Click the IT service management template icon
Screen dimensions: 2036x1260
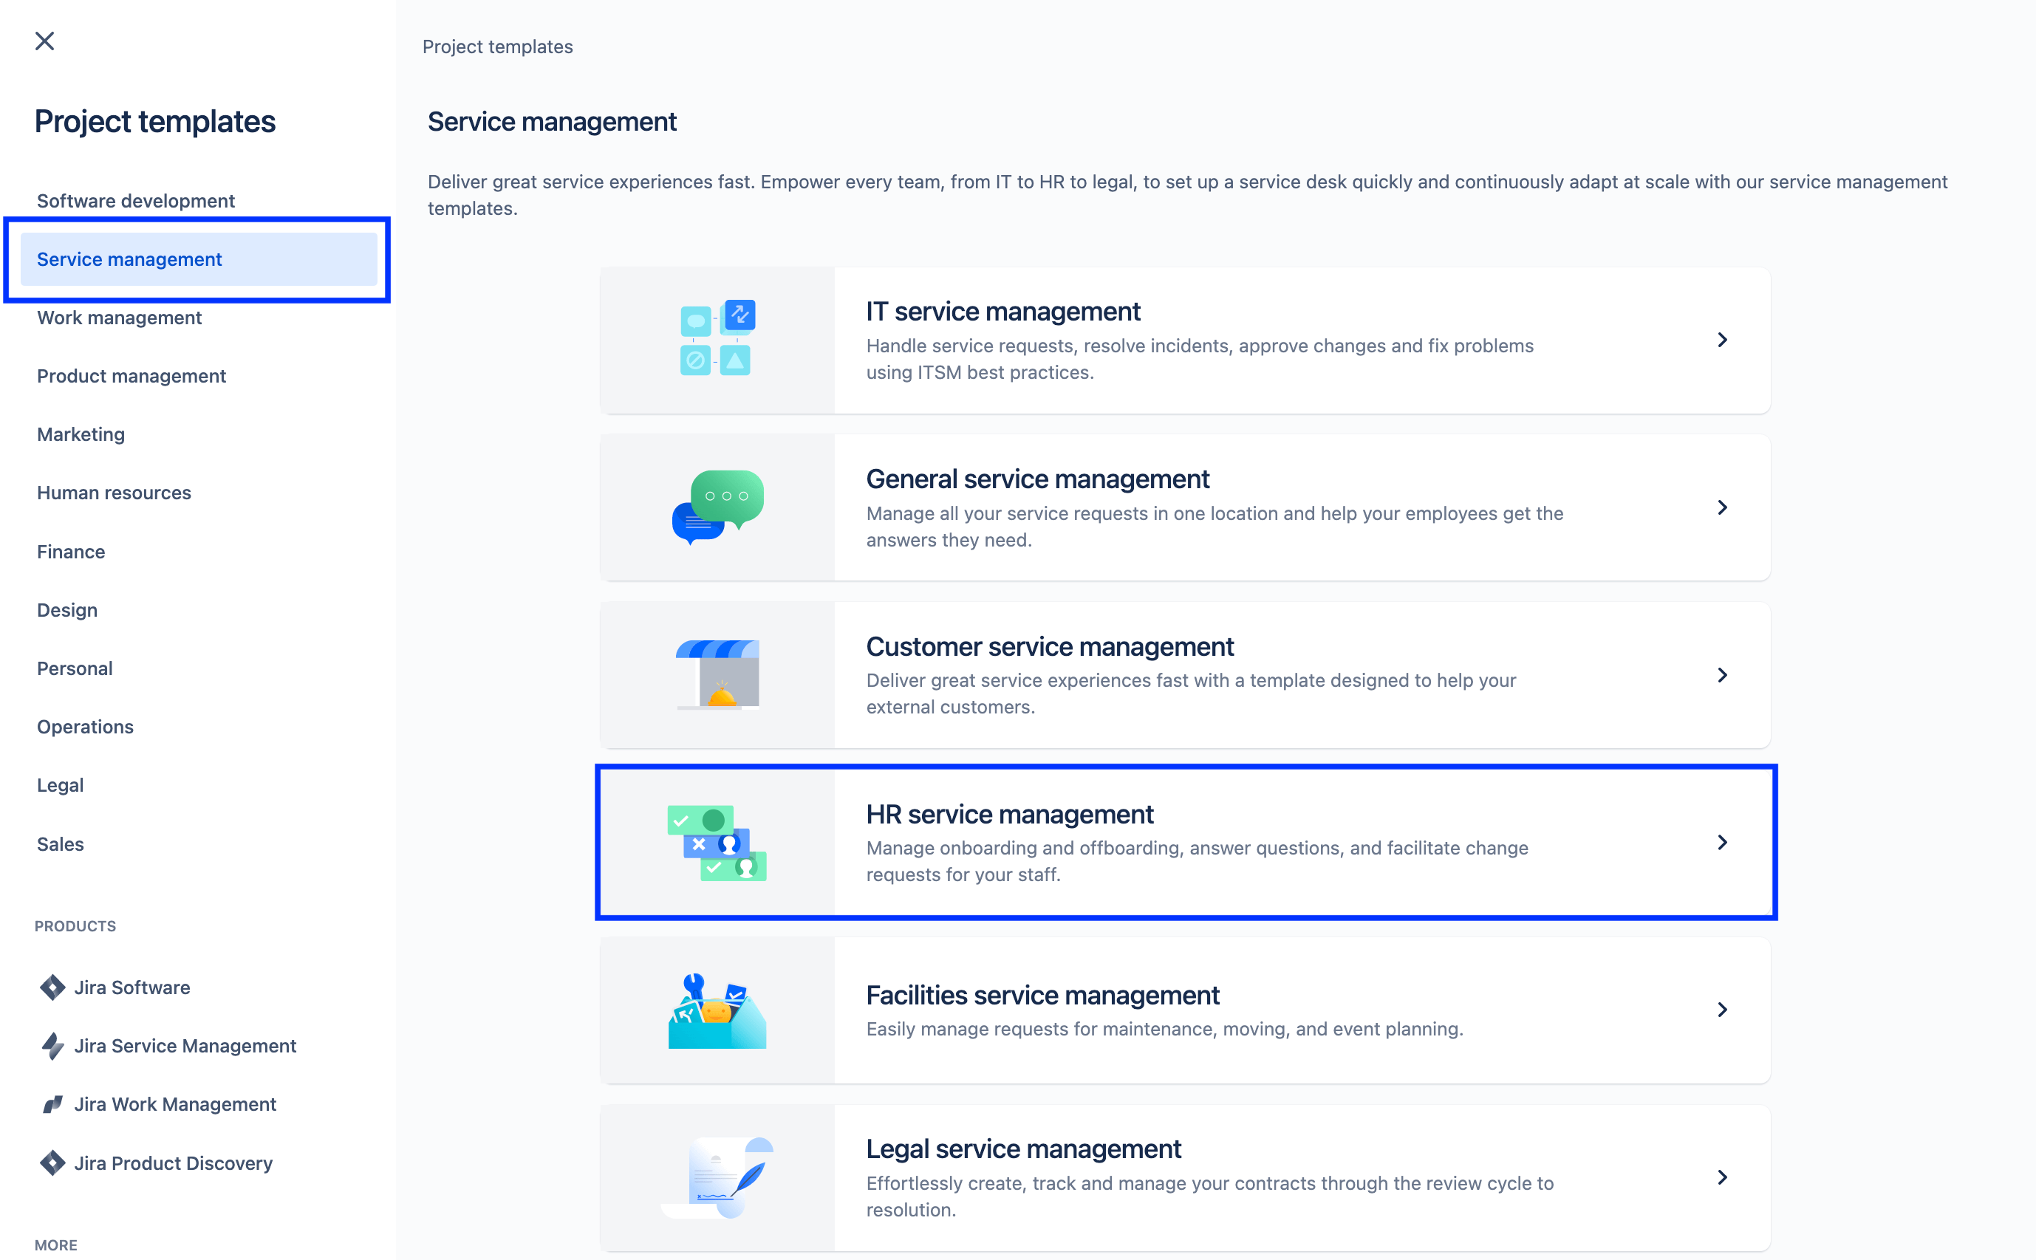(718, 338)
